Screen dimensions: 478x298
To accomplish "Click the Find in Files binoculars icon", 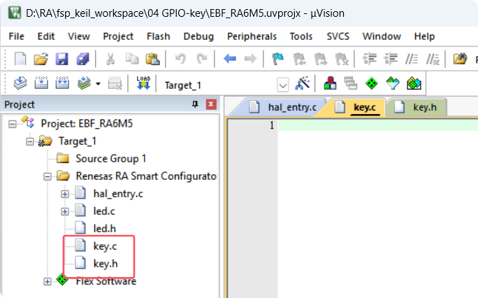I will coord(460,58).
